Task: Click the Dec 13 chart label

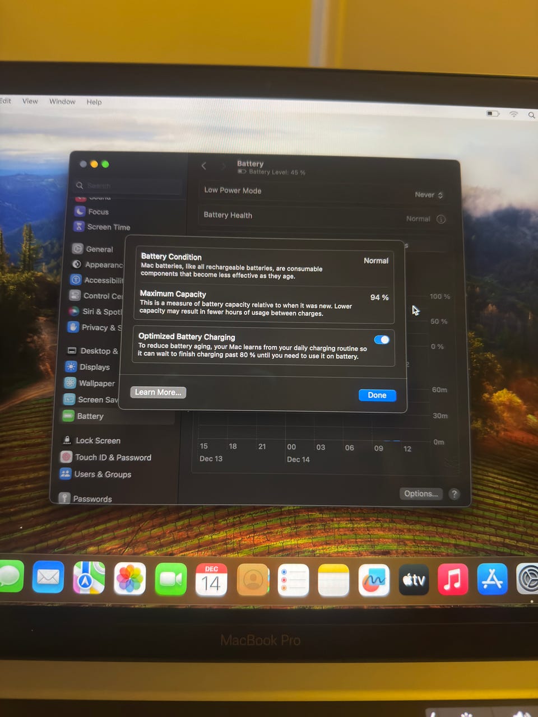Action: click(211, 458)
